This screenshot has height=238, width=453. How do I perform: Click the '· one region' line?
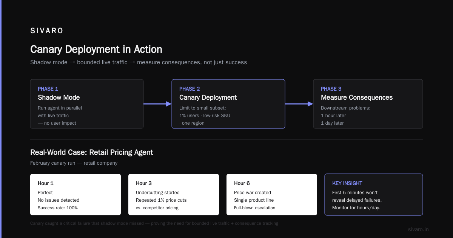tap(192, 123)
